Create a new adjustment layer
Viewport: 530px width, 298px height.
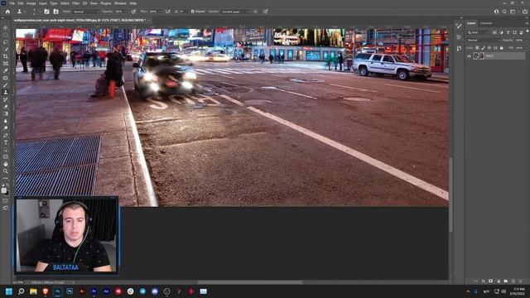(499, 281)
